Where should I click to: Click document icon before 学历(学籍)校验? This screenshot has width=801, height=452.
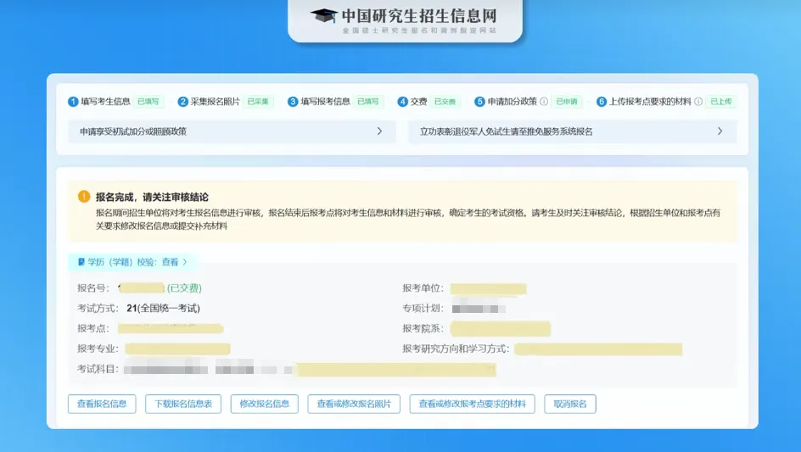pyautogui.click(x=81, y=262)
